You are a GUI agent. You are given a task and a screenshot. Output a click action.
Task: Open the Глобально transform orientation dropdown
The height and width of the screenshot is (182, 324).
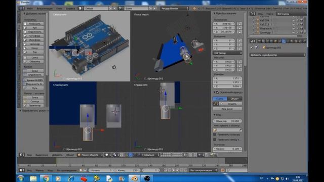(150, 155)
